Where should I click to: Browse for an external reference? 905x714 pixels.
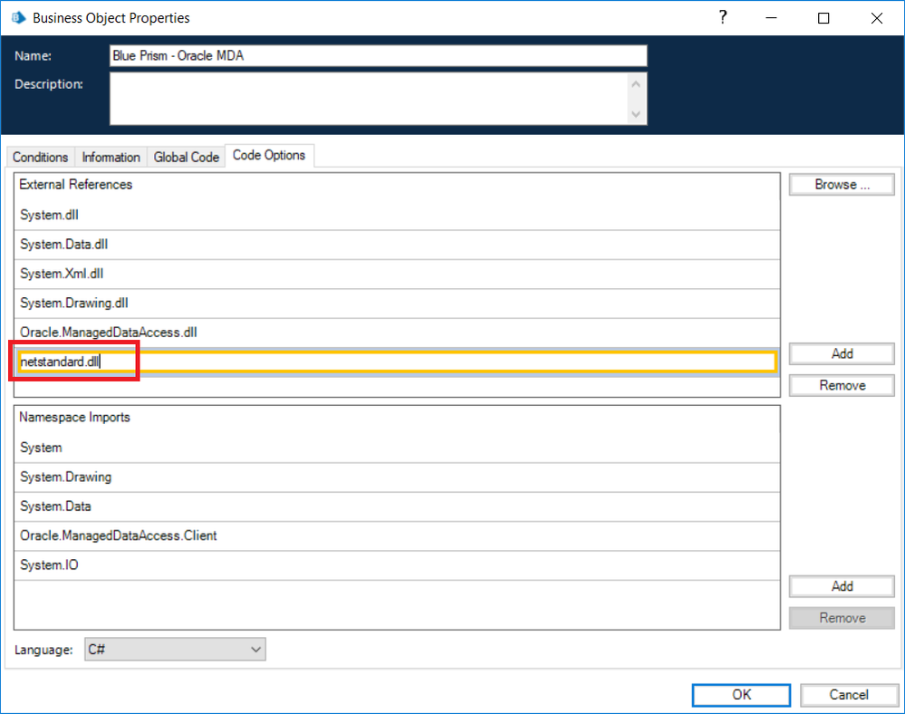[842, 185]
